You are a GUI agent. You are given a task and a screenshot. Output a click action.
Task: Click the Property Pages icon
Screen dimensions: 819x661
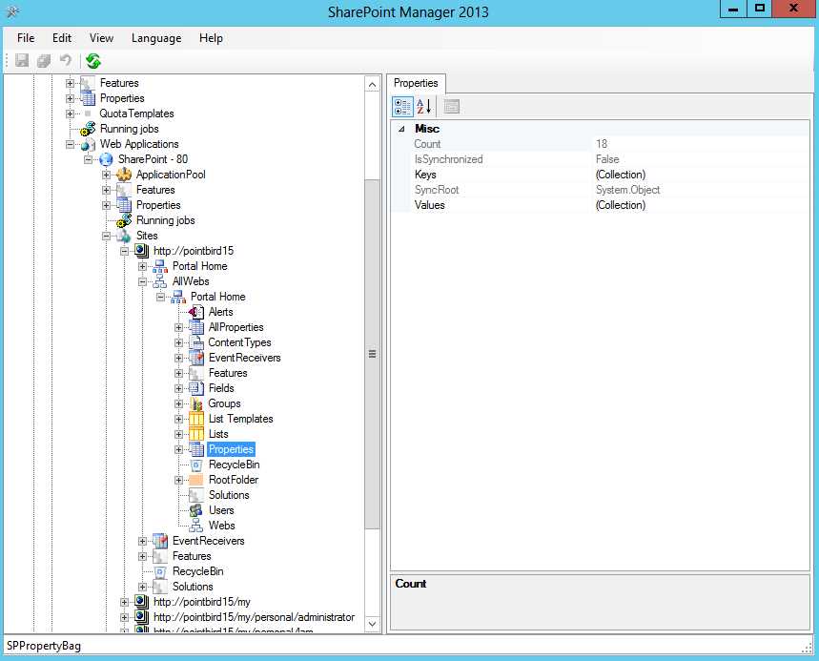(452, 107)
